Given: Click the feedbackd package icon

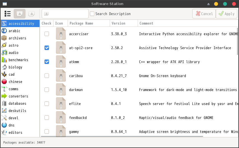Looking at the screenshot, I should pyautogui.click(x=61, y=118).
